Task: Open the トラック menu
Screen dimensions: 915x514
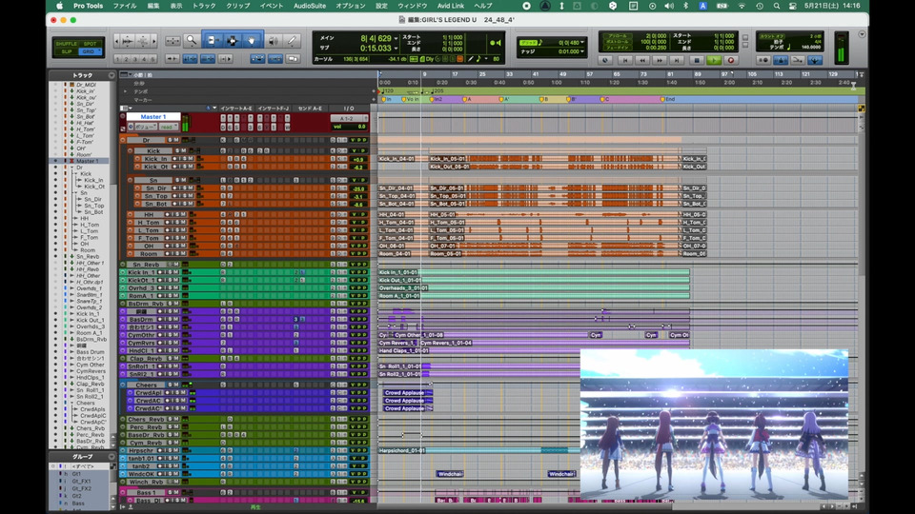Action: coord(204,6)
